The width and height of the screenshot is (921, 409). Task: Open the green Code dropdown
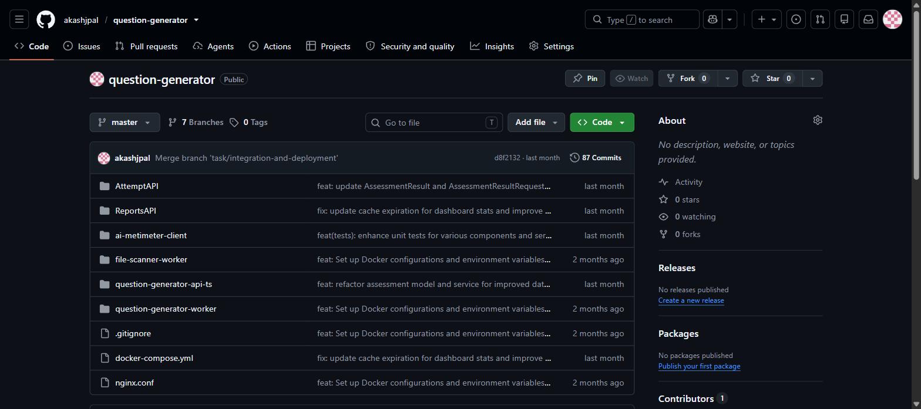[x=602, y=122]
